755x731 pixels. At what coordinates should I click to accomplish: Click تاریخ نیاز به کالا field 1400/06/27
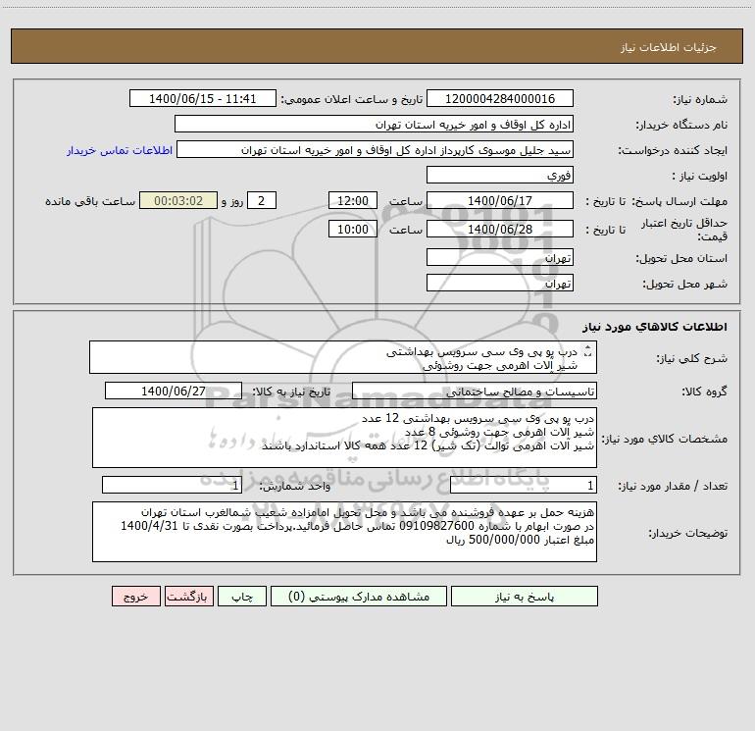[174, 391]
